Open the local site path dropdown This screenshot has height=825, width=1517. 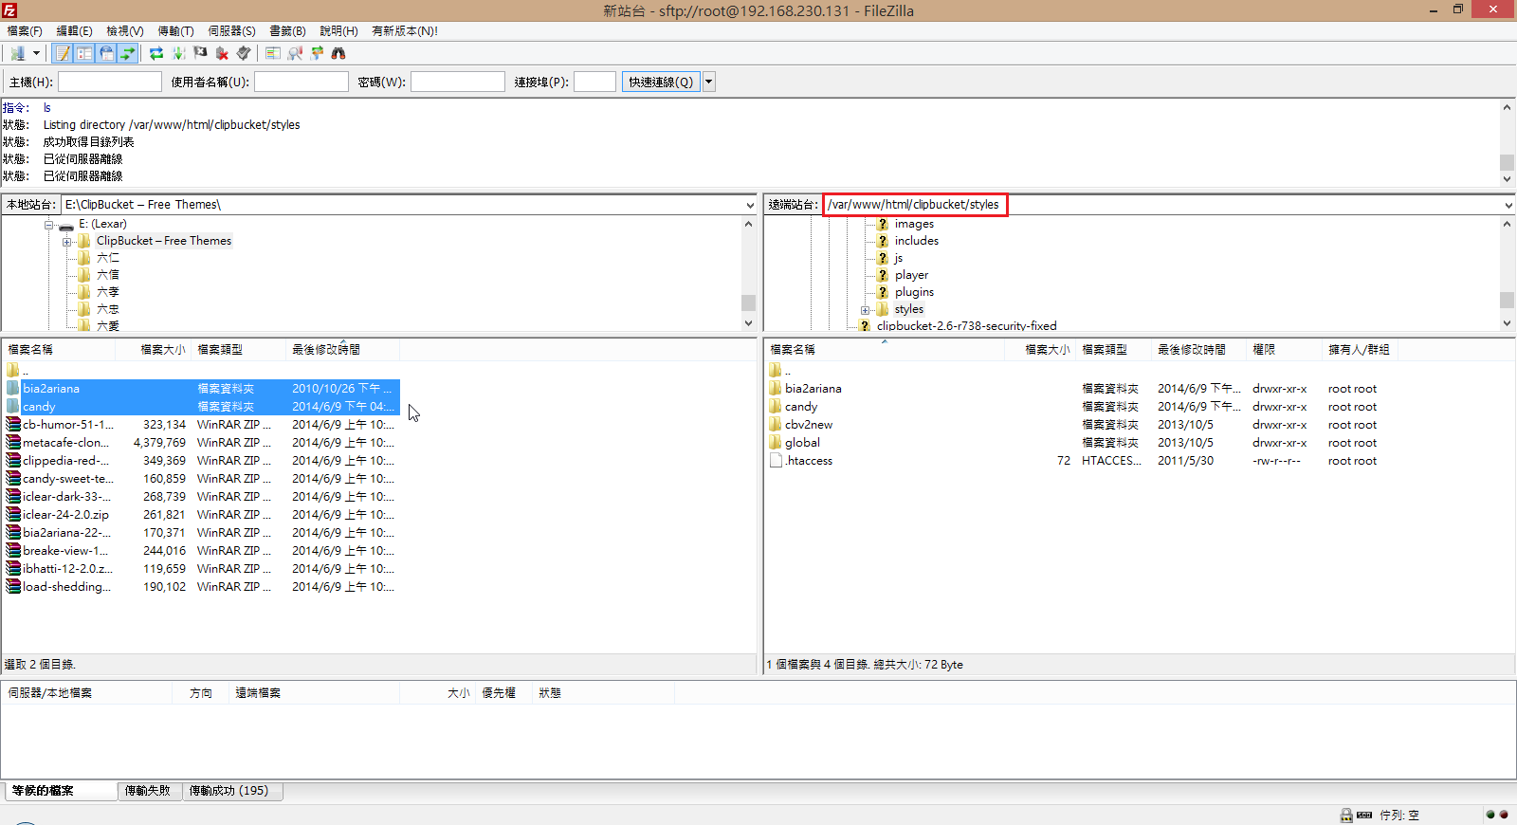(x=750, y=205)
